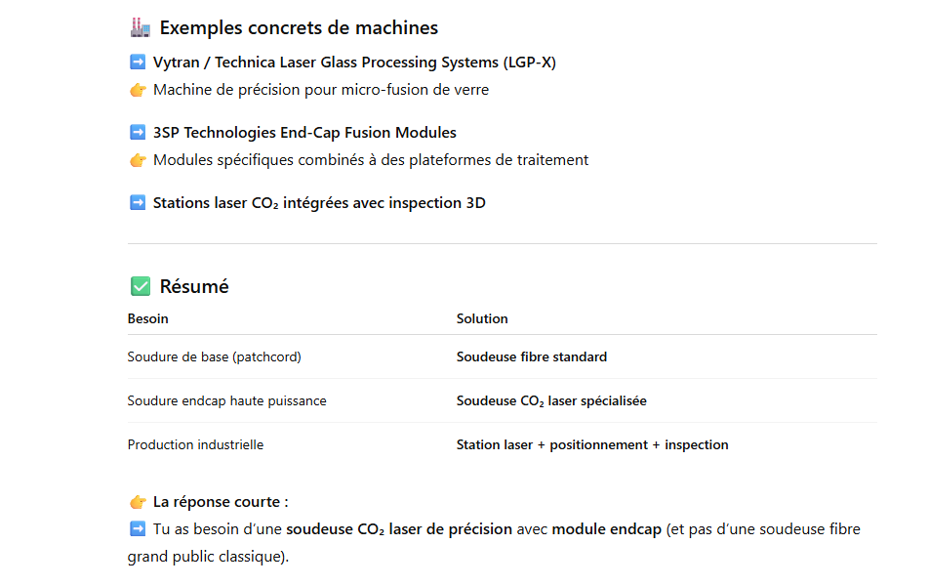The width and height of the screenshot is (929, 586).
Task: Click the green checkmark beside Résumé
Action: [140, 286]
